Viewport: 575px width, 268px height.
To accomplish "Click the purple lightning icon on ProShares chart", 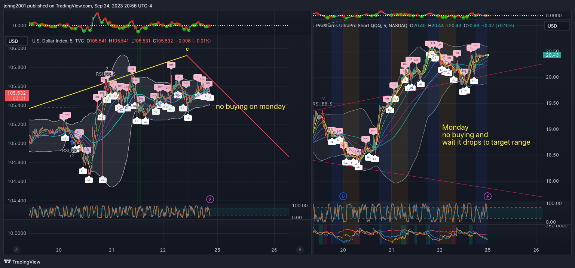I will pos(487,196).
